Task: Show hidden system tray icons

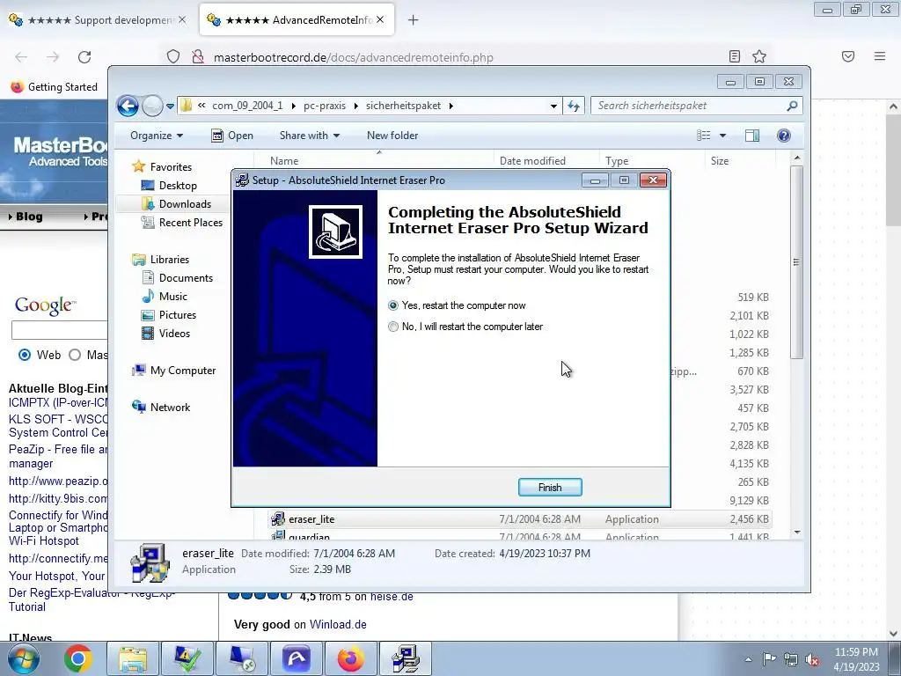Action: pos(748,658)
